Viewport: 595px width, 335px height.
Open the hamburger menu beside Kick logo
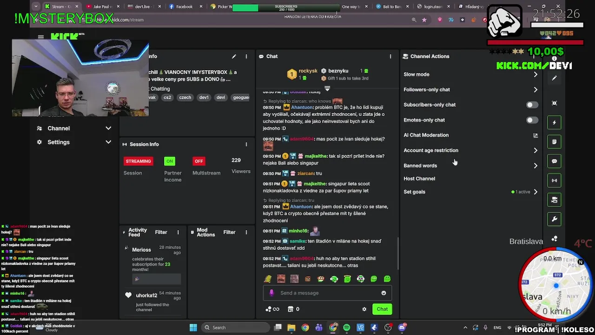pyautogui.click(x=41, y=37)
